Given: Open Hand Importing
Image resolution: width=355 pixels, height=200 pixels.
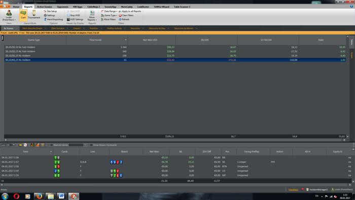Looking at the screenshot, I should click(x=53, y=19).
